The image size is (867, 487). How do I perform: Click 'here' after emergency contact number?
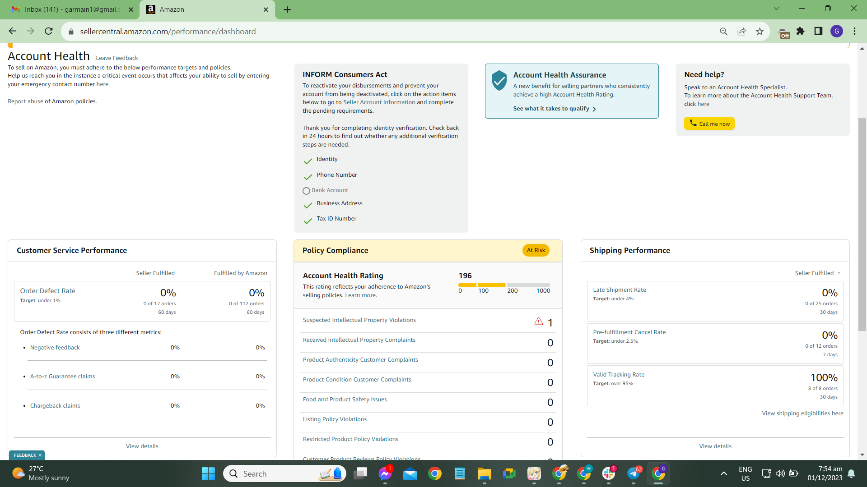click(103, 84)
